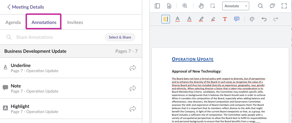Screen dimensions: 292x123
Task: Share the Underline annotation via arrow
Action: point(133,68)
